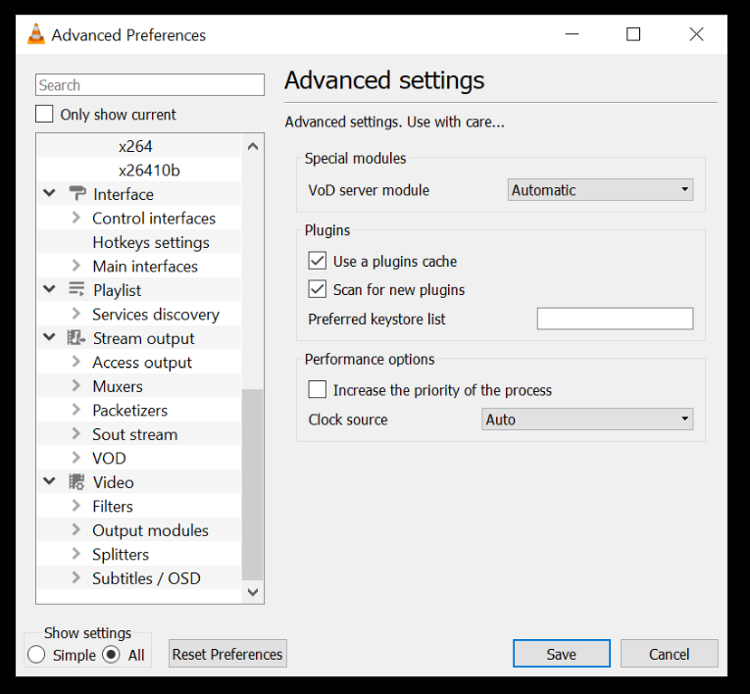Image resolution: width=750 pixels, height=694 pixels.
Task: Collapse the Stream output section
Action: (x=50, y=338)
